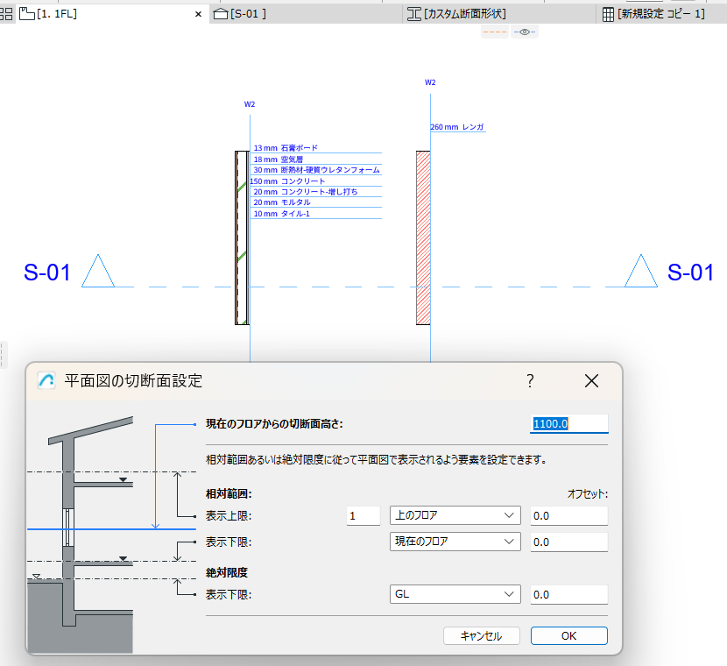Click the Archicad logo in dialog title

46,381
